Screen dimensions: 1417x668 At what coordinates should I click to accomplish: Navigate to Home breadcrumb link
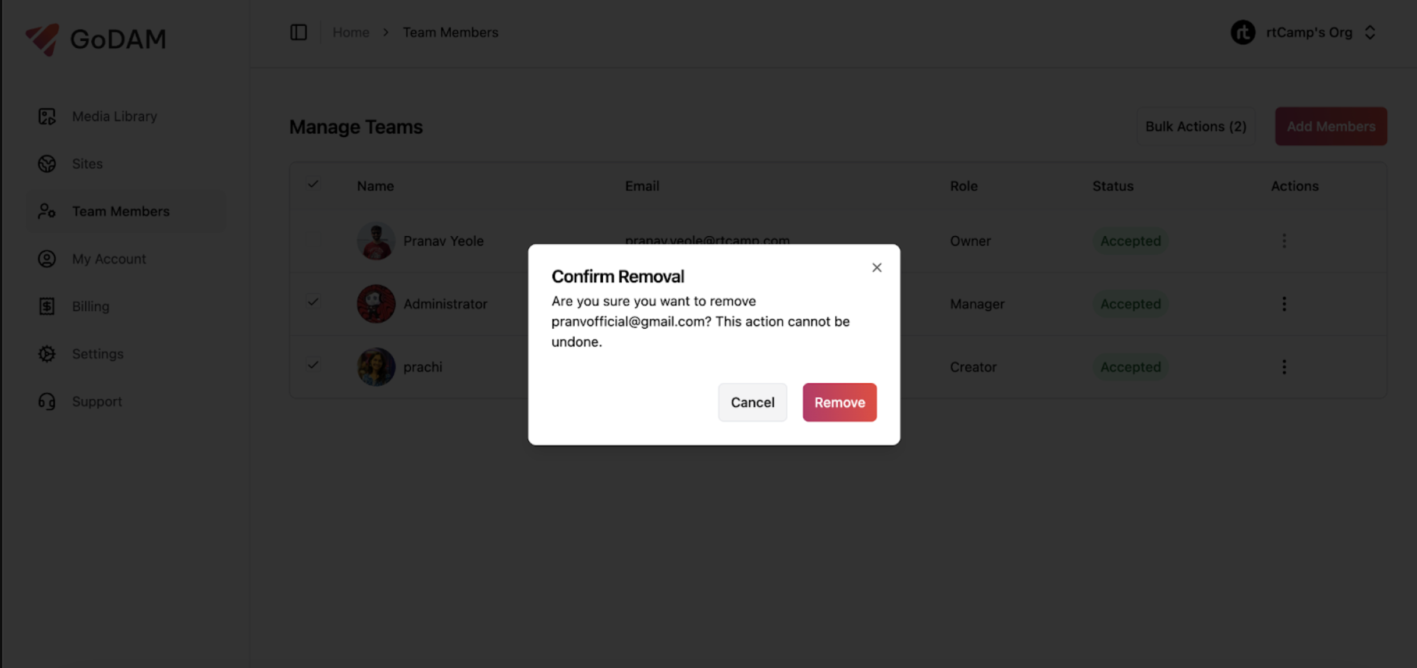pyautogui.click(x=351, y=32)
